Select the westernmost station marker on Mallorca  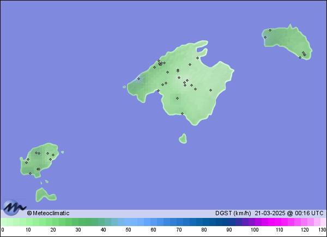[x=138, y=78]
